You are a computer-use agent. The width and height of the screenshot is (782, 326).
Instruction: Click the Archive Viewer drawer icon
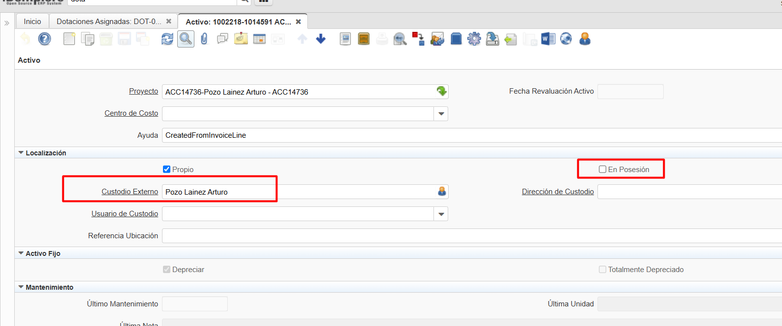(x=364, y=39)
